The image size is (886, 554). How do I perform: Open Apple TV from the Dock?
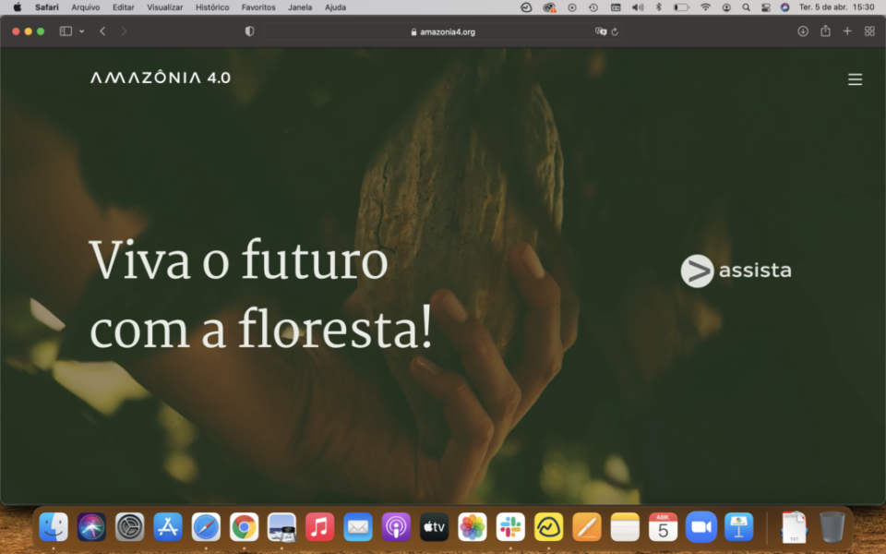tap(434, 527)
